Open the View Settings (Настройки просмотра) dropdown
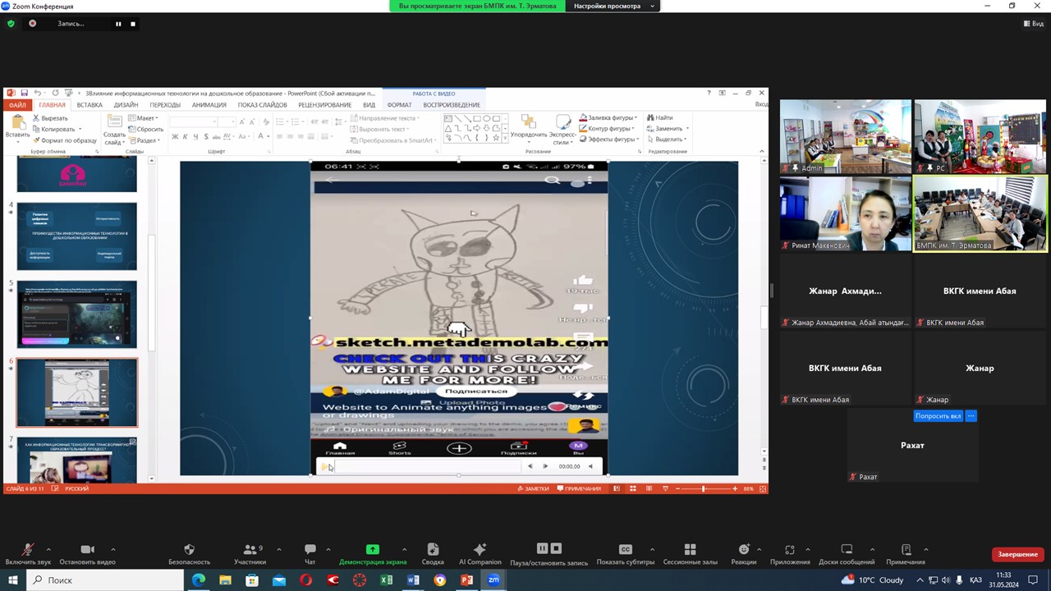The image size is (1051, 591). point(614,6)
